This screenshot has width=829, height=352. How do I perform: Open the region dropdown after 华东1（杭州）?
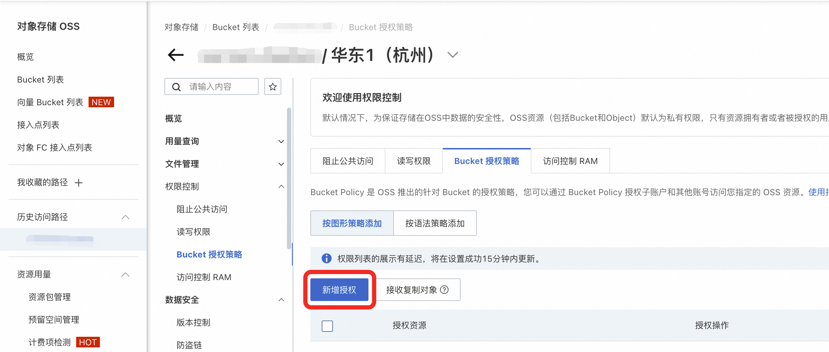point(453,55)
